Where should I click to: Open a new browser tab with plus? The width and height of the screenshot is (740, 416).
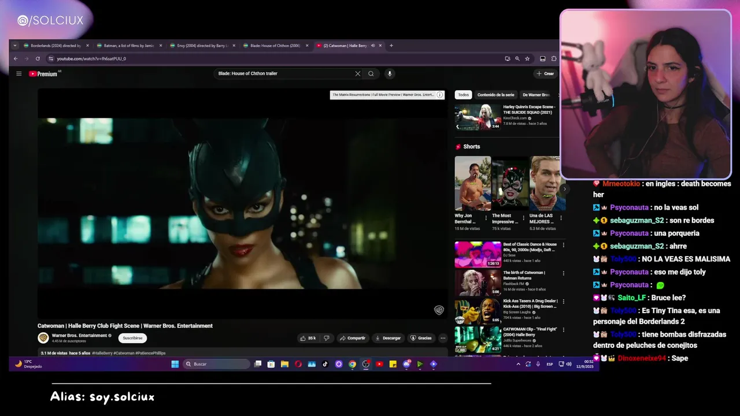391,46
